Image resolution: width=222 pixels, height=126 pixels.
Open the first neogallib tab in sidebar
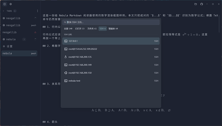tap(19, 18)
